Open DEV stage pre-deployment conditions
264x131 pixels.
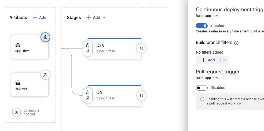(87, 48)
